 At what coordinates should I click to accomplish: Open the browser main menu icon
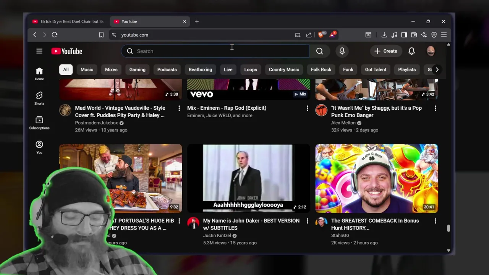pos(444,35)
